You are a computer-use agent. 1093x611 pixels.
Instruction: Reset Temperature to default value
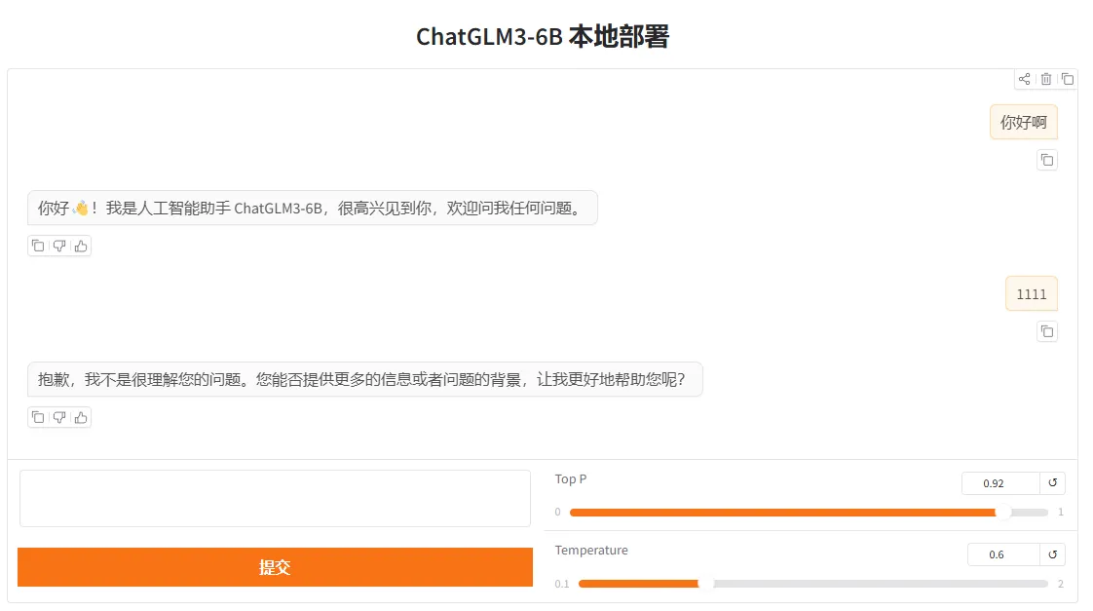[1052, 554]
